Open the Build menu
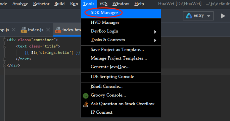The width and height of the screenshot is (230, 121). coord(59,4)
